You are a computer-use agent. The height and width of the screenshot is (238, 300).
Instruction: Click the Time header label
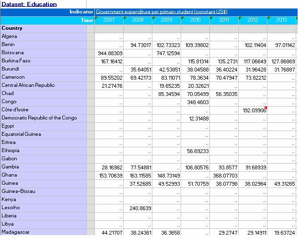coord(87,20)
